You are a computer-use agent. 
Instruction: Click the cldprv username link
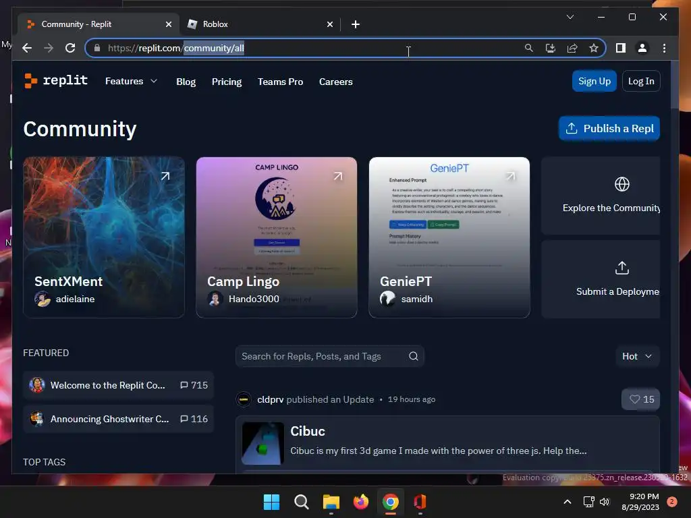(270, 399)
